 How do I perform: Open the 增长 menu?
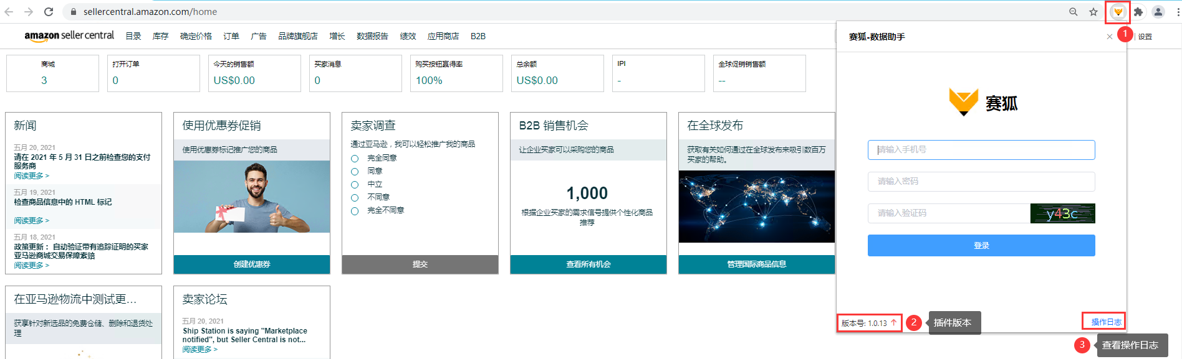[x=337, y=36]
